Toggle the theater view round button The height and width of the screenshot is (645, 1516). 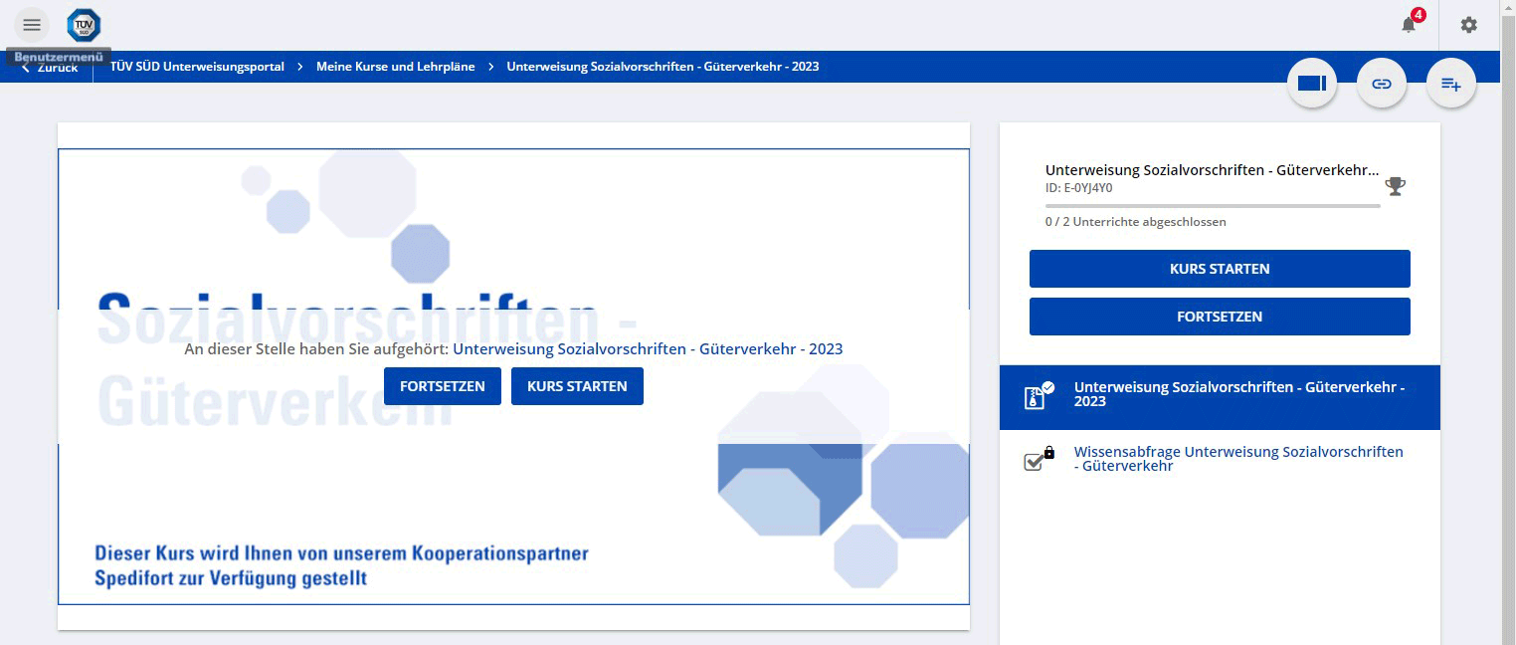point(1311,84)
